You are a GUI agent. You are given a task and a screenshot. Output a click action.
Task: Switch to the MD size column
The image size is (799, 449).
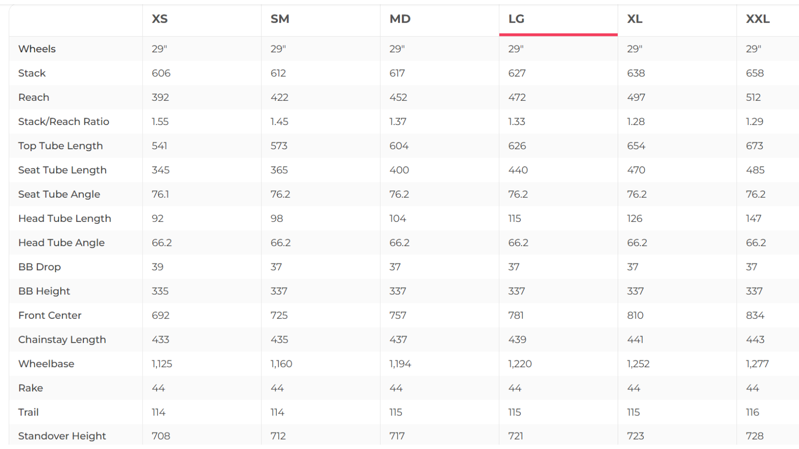[x=400, y=19]
